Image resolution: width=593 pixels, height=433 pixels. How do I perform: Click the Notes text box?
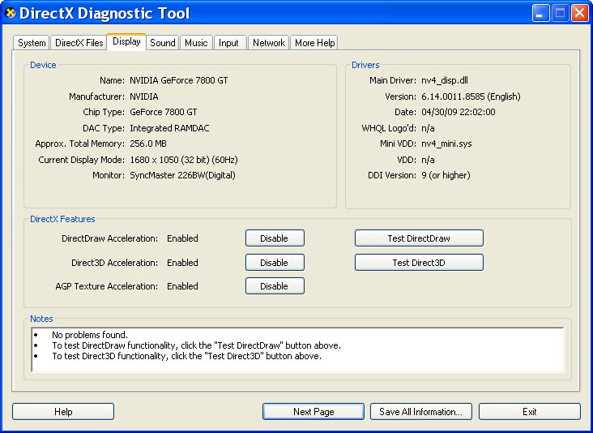297,349
